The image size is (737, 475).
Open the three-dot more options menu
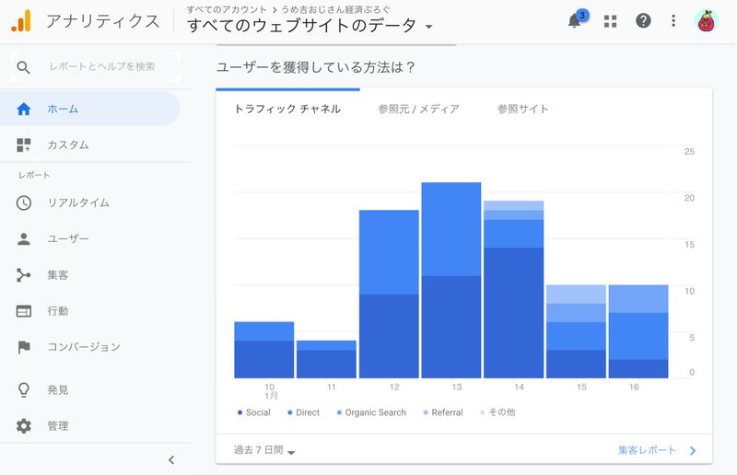[673, 21]
